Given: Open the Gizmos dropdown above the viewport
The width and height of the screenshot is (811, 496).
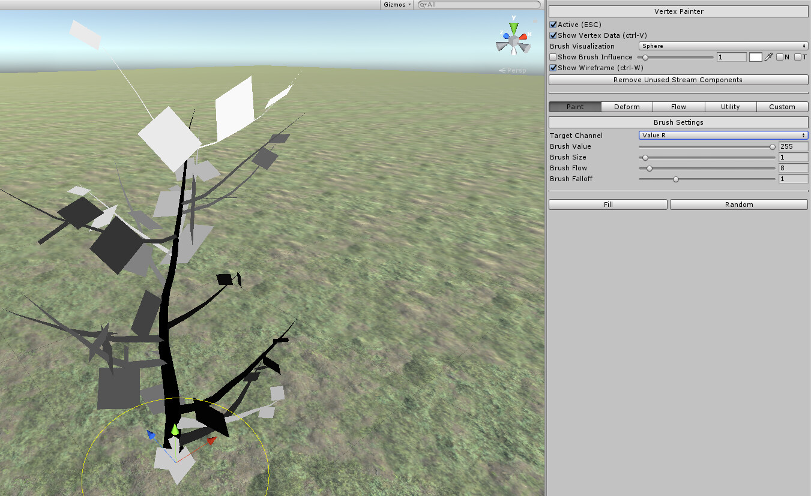Looking at the screenshot, I should coord(396,5).
